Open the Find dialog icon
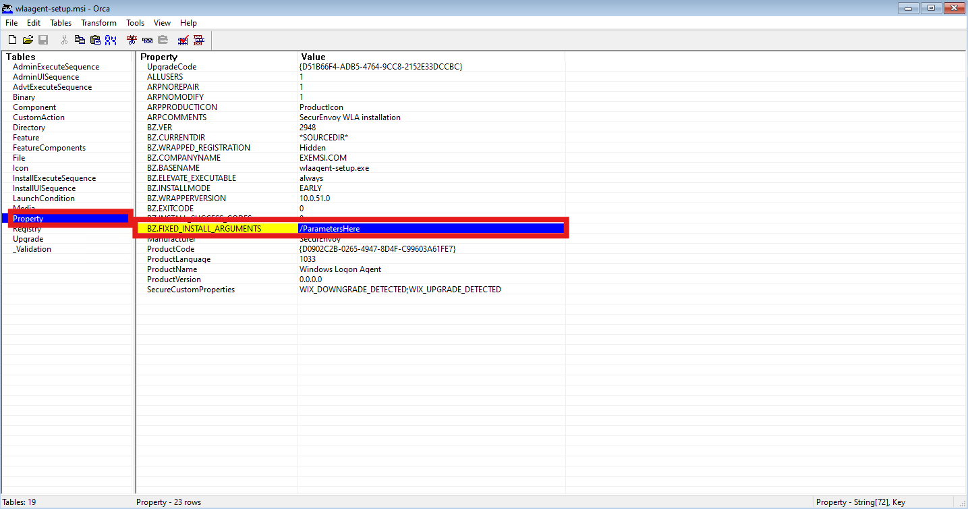 [x=110, y=39]
